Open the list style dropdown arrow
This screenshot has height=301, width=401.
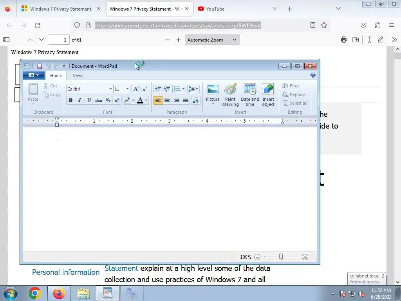point(183,89)
